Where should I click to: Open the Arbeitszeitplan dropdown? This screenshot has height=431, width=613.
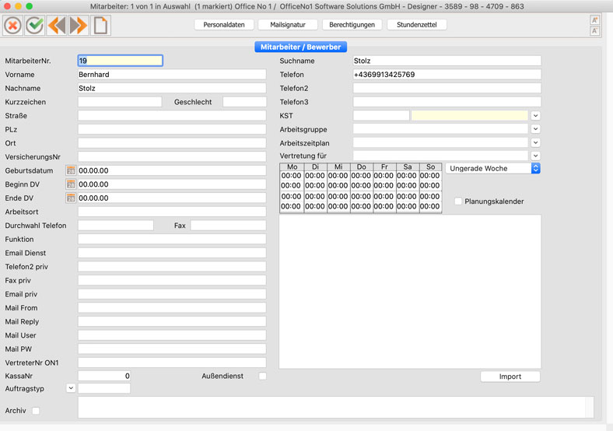point(535,142)
